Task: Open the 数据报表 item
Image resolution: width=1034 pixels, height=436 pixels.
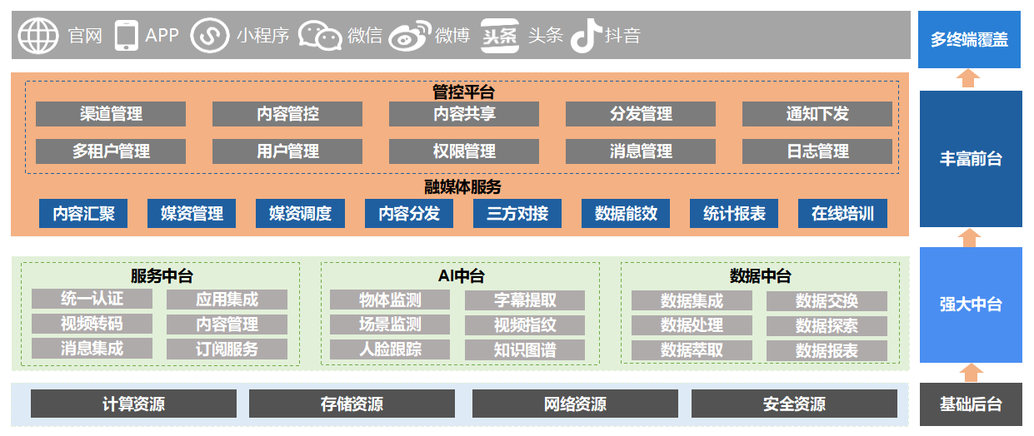Action: pyautogui.click(x=827, y=351)
